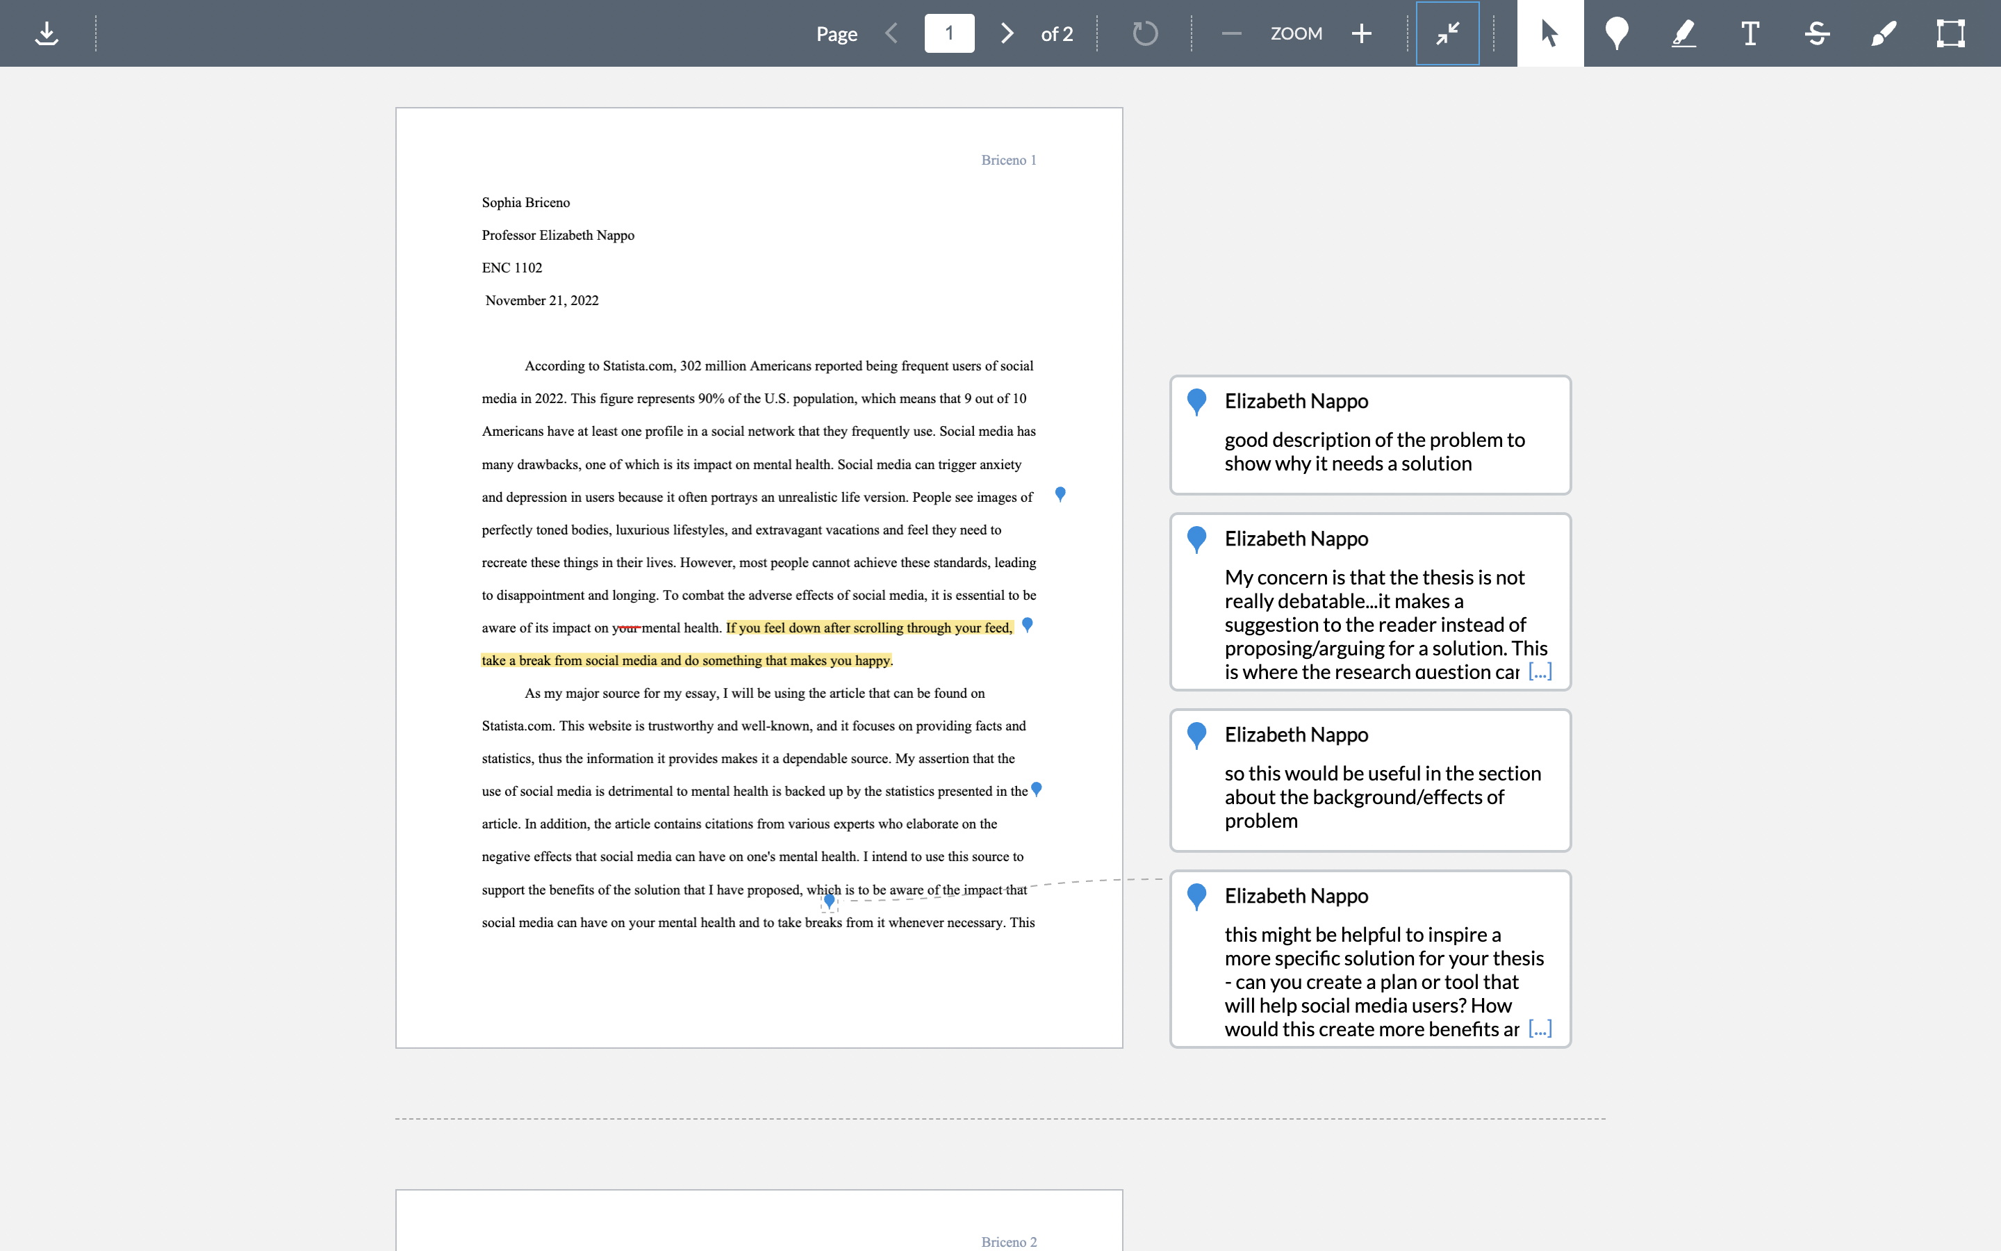Click the page number input field
Viewport: 2001px width, 1251px height.
point(949,33)
